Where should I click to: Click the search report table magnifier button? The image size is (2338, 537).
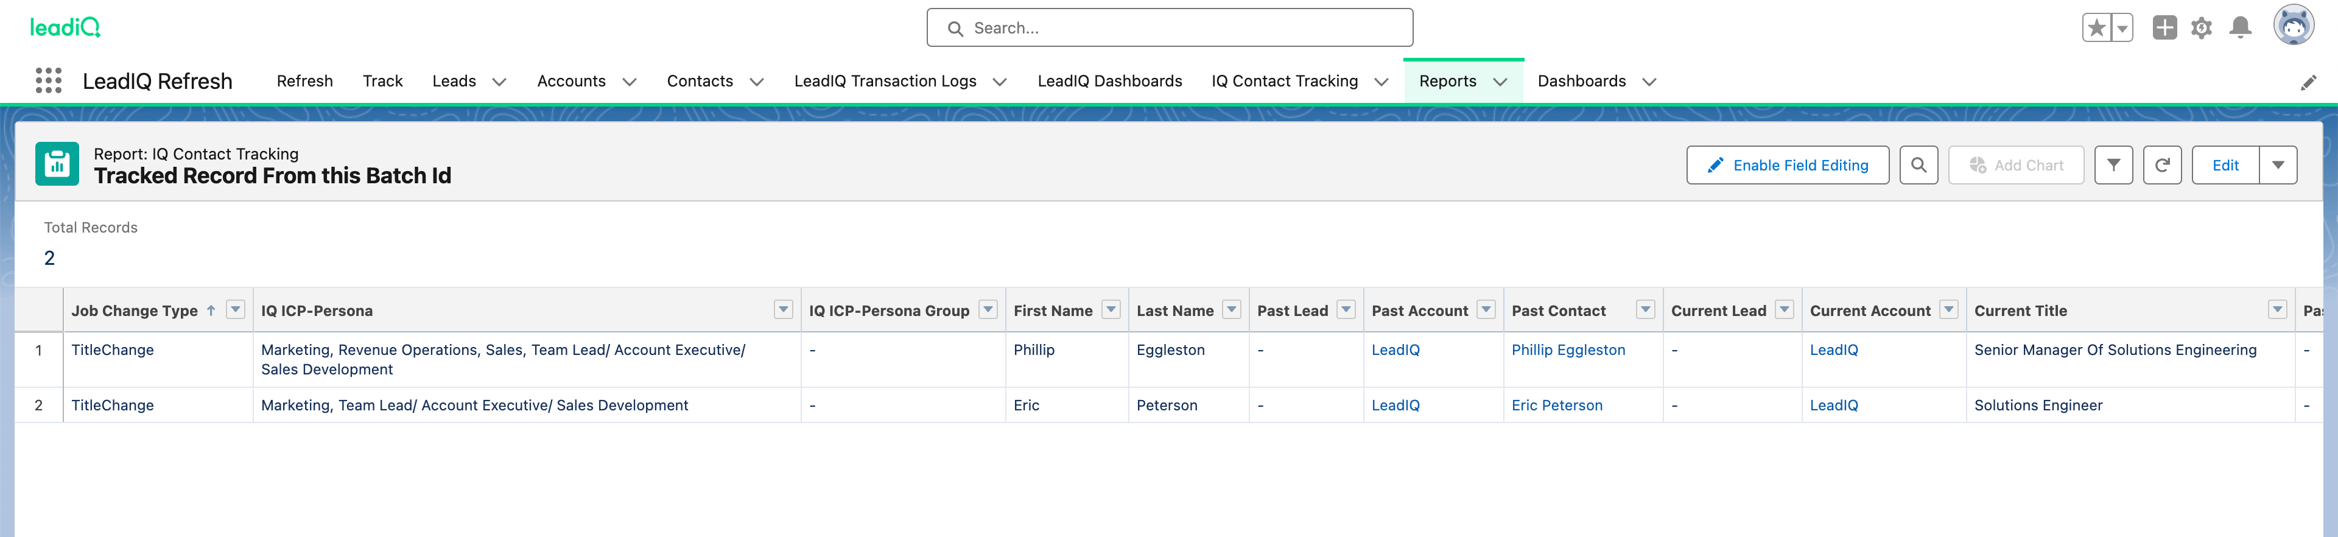pyautogui.click(x=1918, y=165)
